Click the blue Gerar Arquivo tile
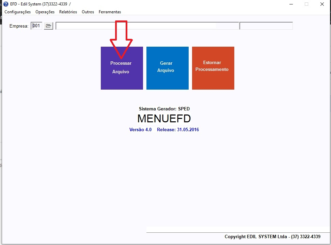Viewport: 331px width, 245px height. click(167, 68)
